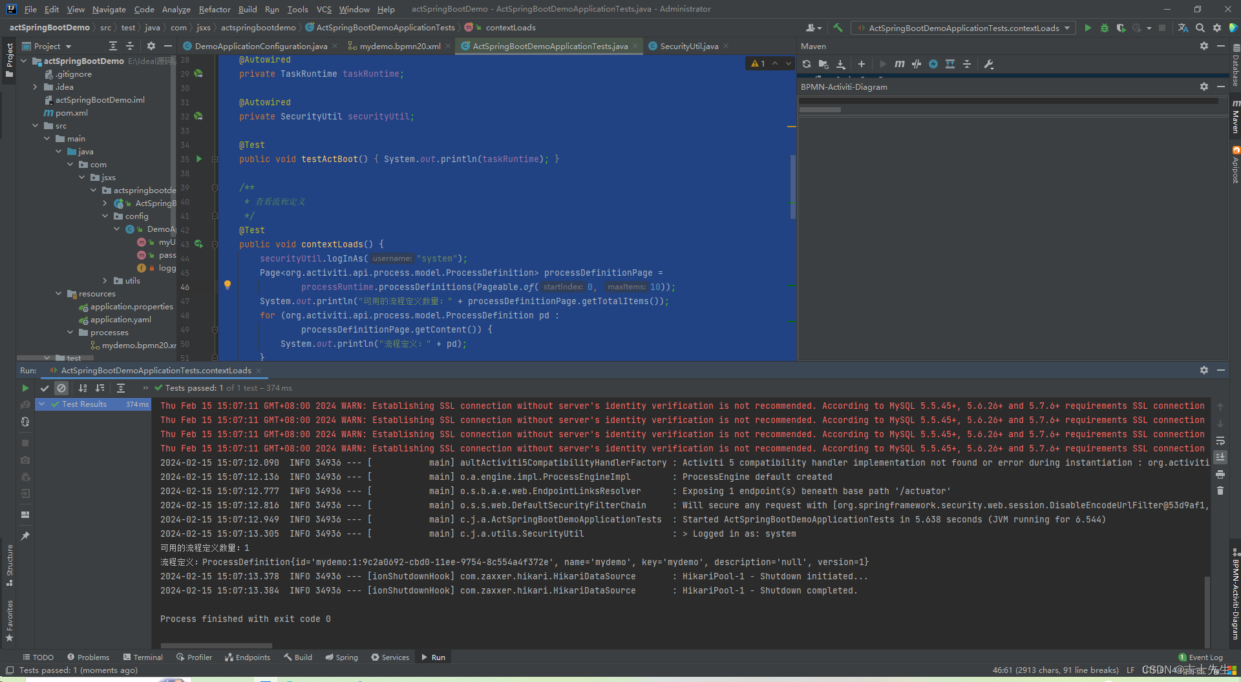Open the VCS menu
Viewport: 1241px width, 682px height.
(x=324, y=9)
